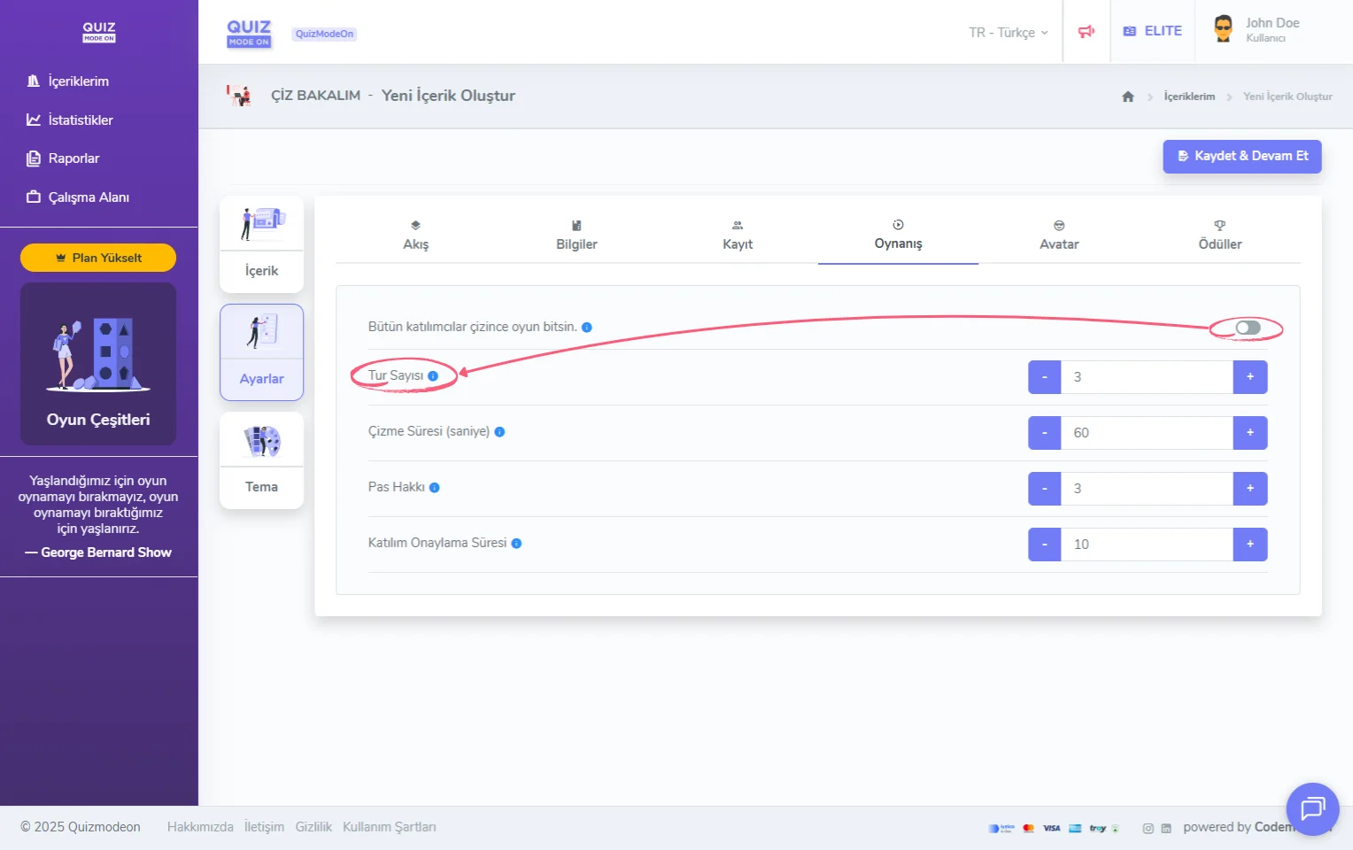Click the Plan Yükselt button
1353x850 pixels.
pyautogui.click(x=98, y=258)
